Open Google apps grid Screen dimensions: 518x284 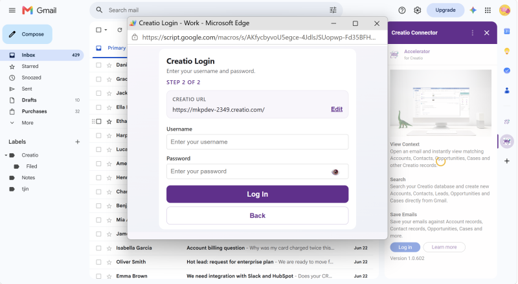(488, 10)
